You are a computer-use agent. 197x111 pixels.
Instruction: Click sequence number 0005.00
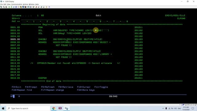(x=15, y=39)
